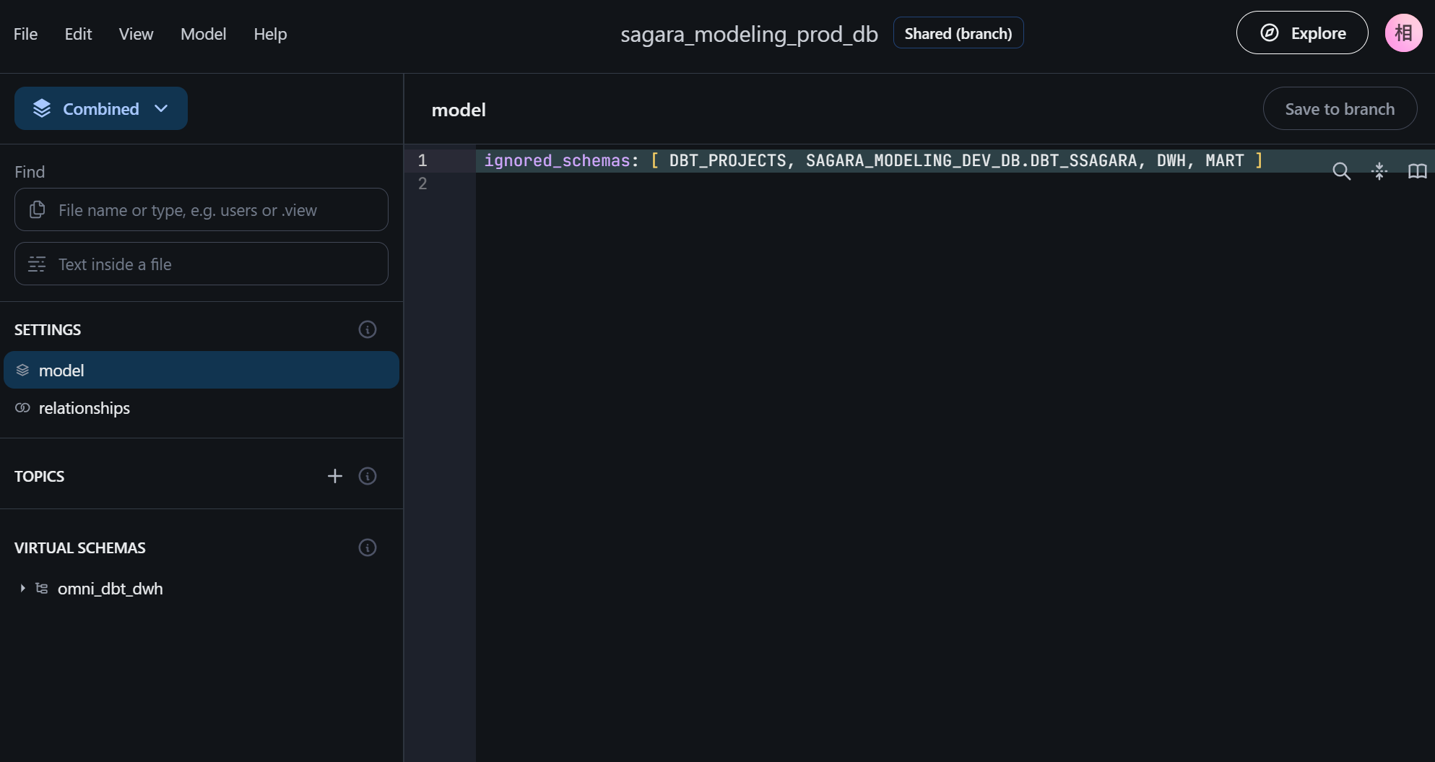Select the relationships settings file
Viewport: 1435px width, 762px height.
coord(84,408)
